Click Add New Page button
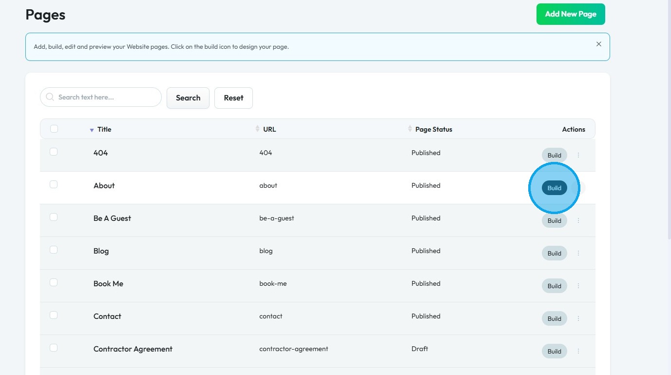671x375 pixels. point(570,14)
